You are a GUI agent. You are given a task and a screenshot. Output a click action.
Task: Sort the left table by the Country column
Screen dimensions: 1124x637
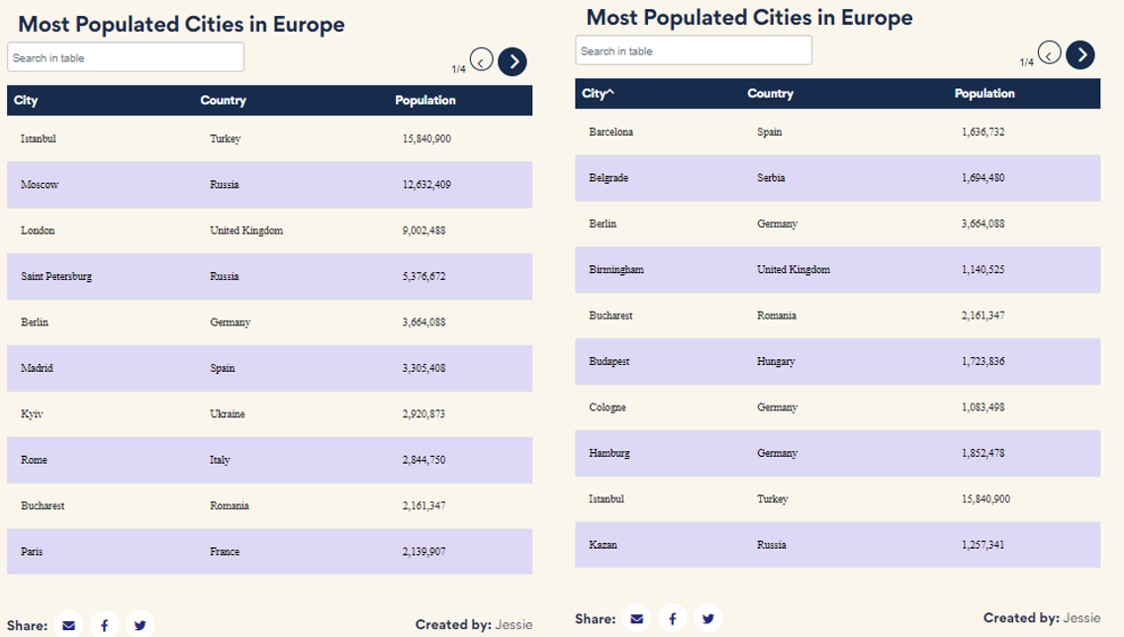point(224,100)
